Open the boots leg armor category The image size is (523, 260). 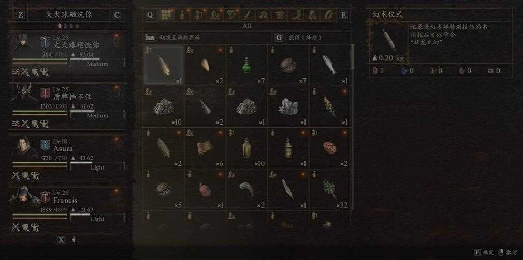pos(296,14)
